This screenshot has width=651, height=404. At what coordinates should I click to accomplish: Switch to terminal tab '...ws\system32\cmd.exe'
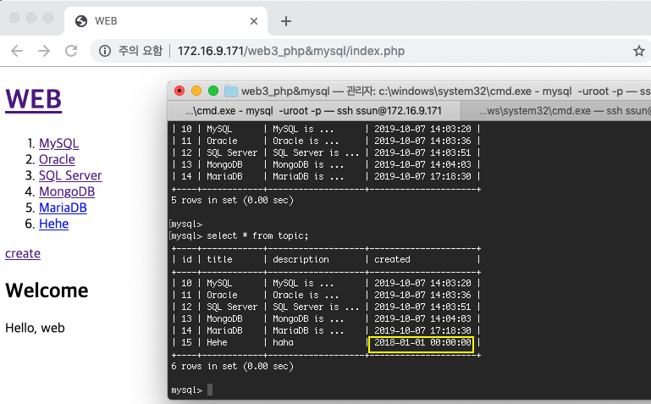tap(556, 111)
